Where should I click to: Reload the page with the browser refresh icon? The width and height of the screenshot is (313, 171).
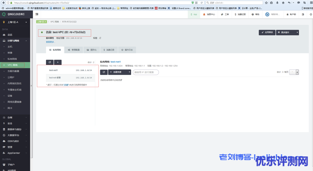click(202, 3)
